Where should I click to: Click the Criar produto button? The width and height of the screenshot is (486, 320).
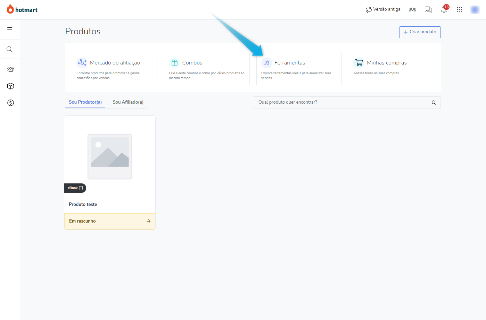pyautogui.click(x=420, y=32)
